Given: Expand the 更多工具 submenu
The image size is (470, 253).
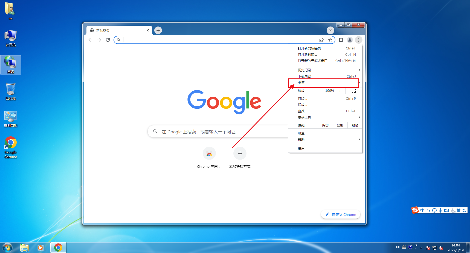Looking at the screenshot, I should click(325, 117).
